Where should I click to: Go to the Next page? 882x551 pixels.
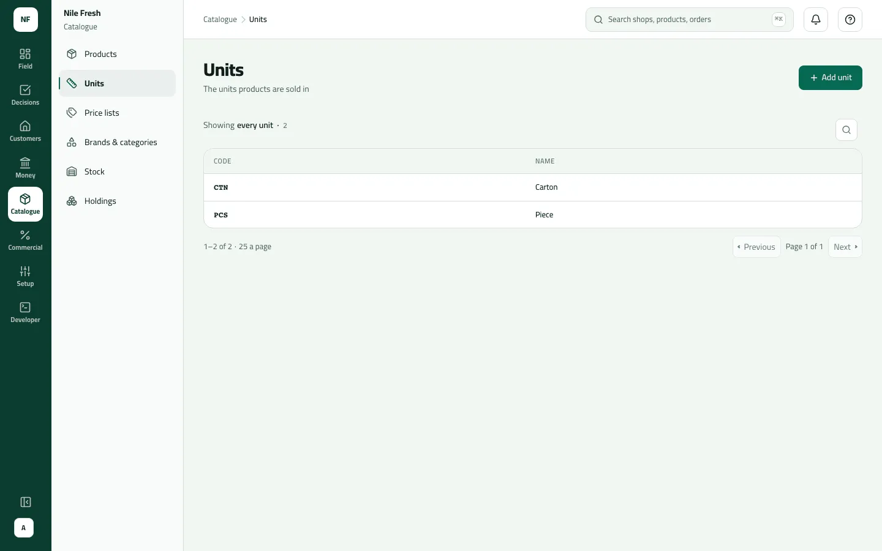coord(845,247)
